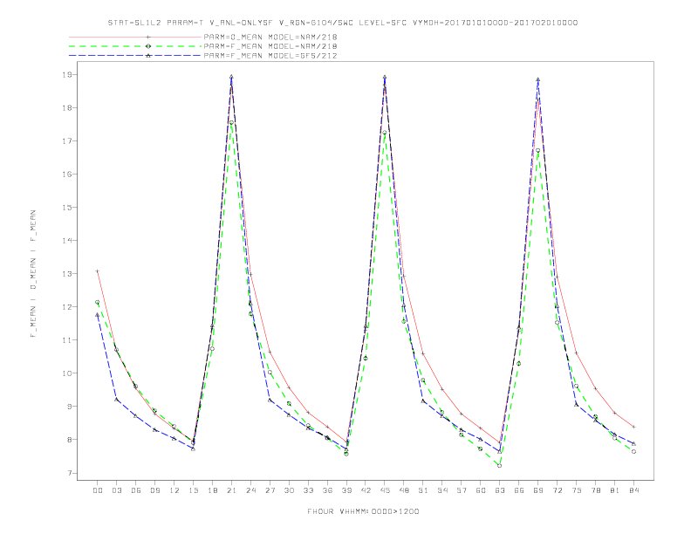Click forecast hour label 18 on x-axis
Image resolution: width=691 pixels, height=534 pixels.
[212, 490]
